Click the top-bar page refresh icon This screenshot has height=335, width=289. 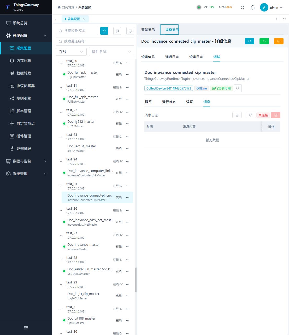pyautogui.click(x=242, y=7)
